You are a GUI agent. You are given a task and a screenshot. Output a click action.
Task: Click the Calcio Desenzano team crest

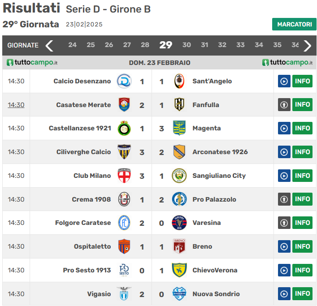(124, 81)
